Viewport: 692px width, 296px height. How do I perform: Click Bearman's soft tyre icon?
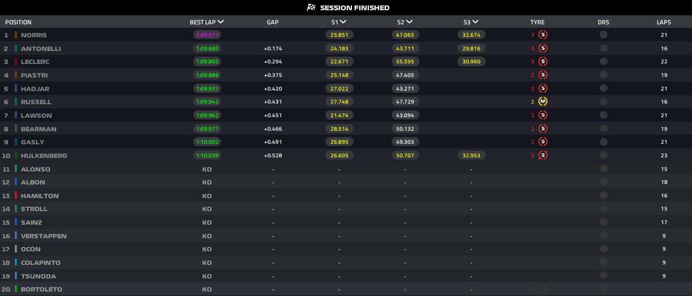coord(542,128)
